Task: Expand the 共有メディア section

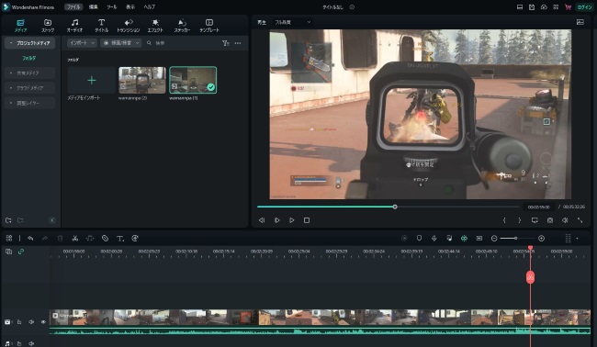Action: tap(29, 73)
